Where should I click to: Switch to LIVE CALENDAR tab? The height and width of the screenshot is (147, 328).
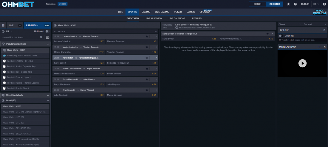[x=177, y=18]
